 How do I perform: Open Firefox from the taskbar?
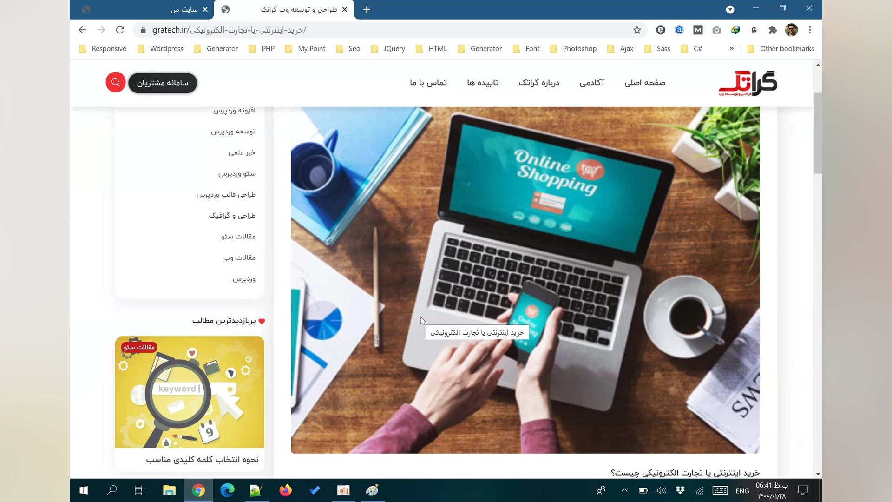click(x=285, y=490)
